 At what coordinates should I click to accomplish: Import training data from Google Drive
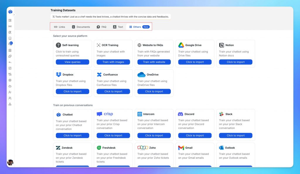coord(195,62)
